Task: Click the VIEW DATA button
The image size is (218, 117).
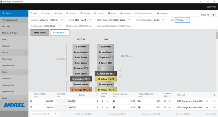Action: [x=40, y=33]
